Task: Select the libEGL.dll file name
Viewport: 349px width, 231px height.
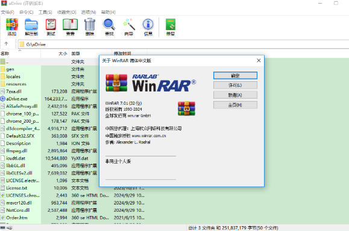Action: point(16,165)
